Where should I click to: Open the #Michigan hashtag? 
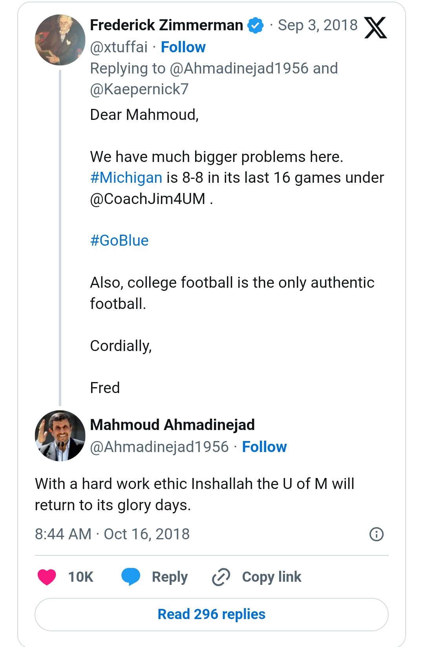(x=126, y=178)
